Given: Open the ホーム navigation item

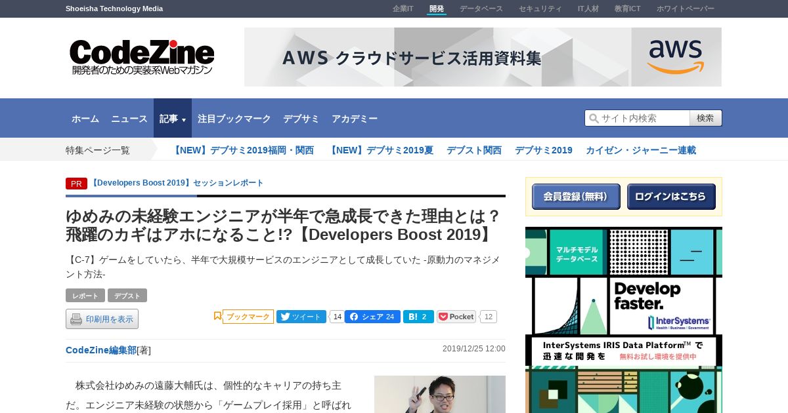Looking at the screenshot, I should click(x=85, y=119).
